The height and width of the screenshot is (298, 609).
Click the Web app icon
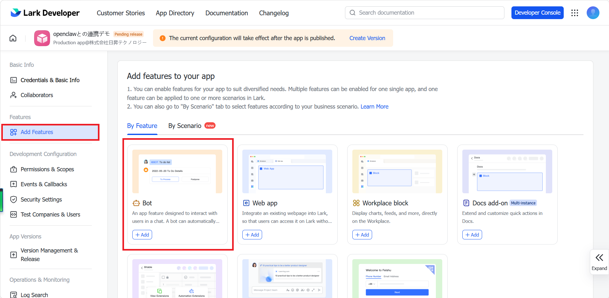point(246,203)
